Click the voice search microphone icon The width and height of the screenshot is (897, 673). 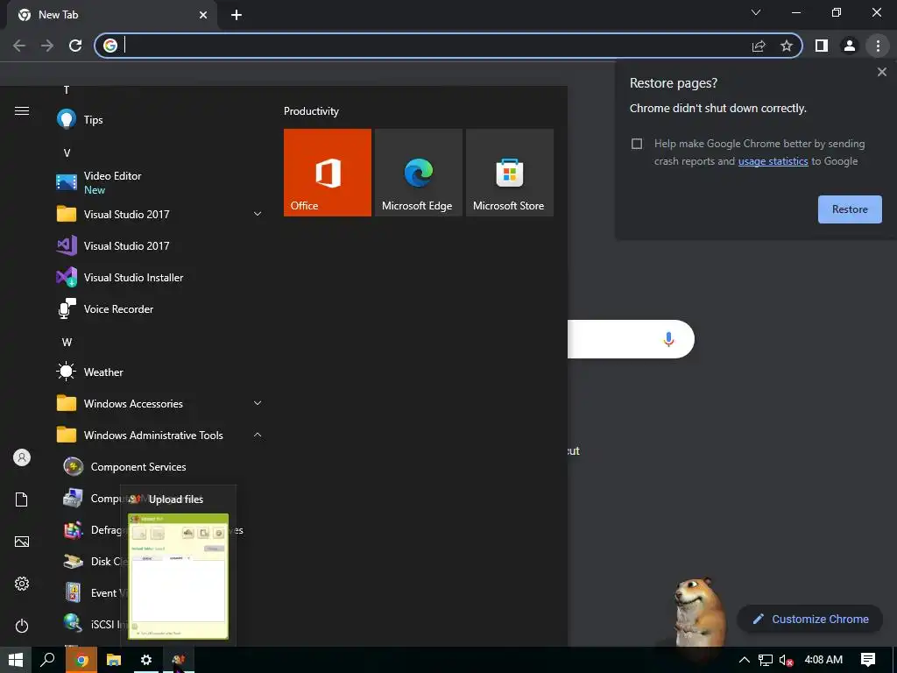click(668, 339)
